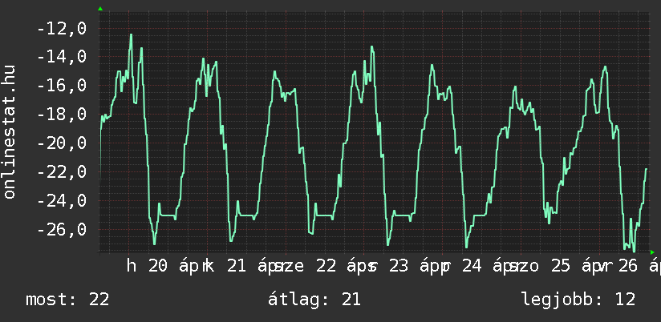Pick the 'szo 25 ápr' date label

point(554,267)
